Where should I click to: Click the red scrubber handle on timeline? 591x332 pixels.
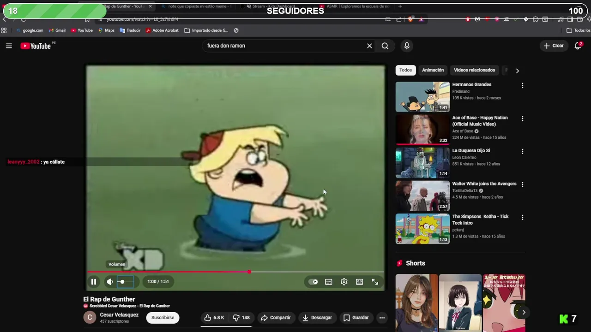(x=249, y=272)
